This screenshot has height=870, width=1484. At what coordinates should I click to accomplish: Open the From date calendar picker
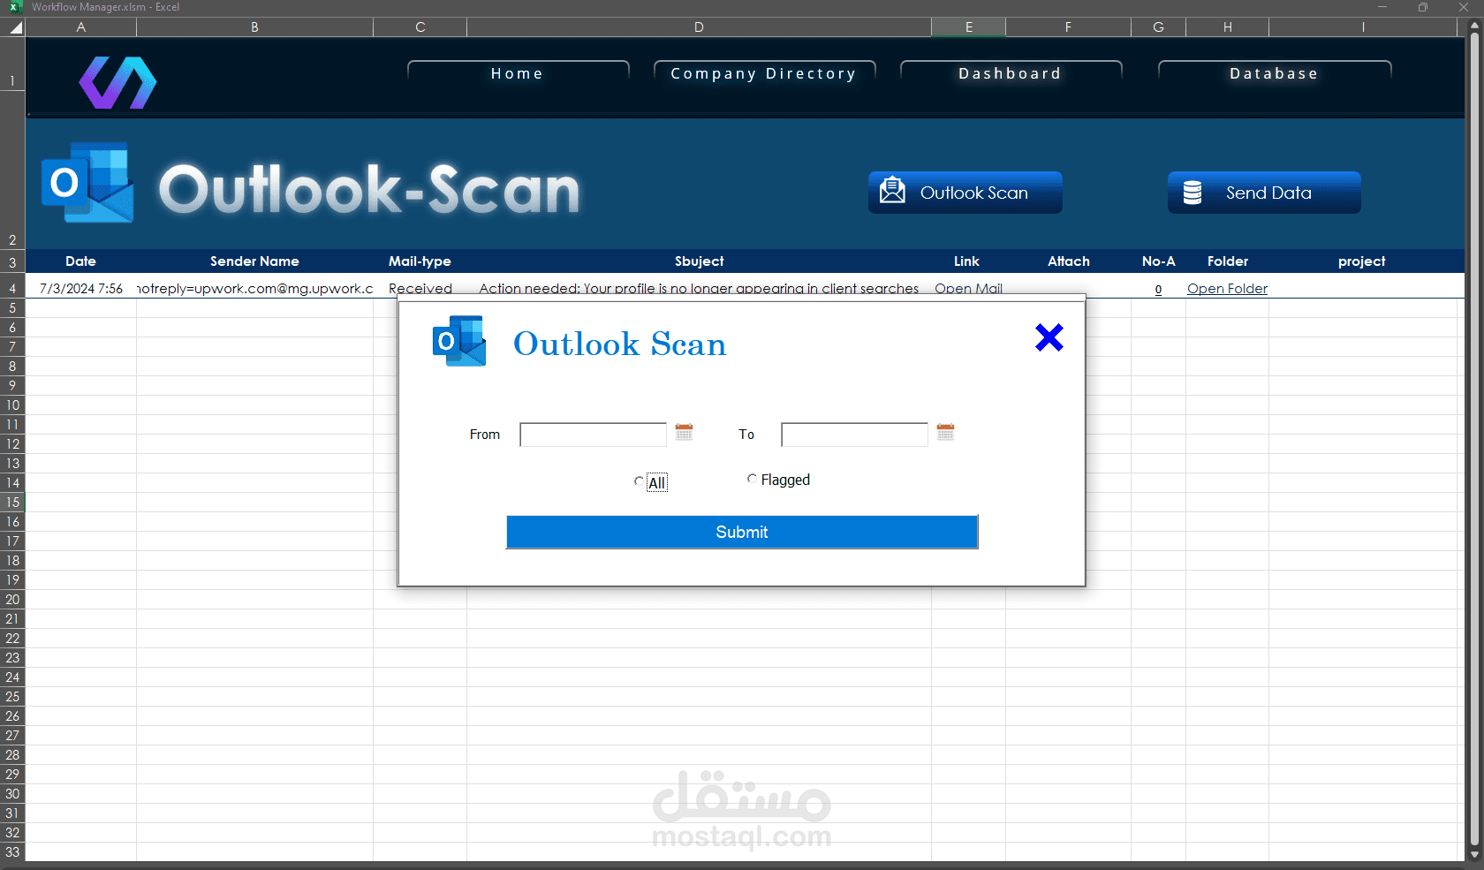coord(684,432)
